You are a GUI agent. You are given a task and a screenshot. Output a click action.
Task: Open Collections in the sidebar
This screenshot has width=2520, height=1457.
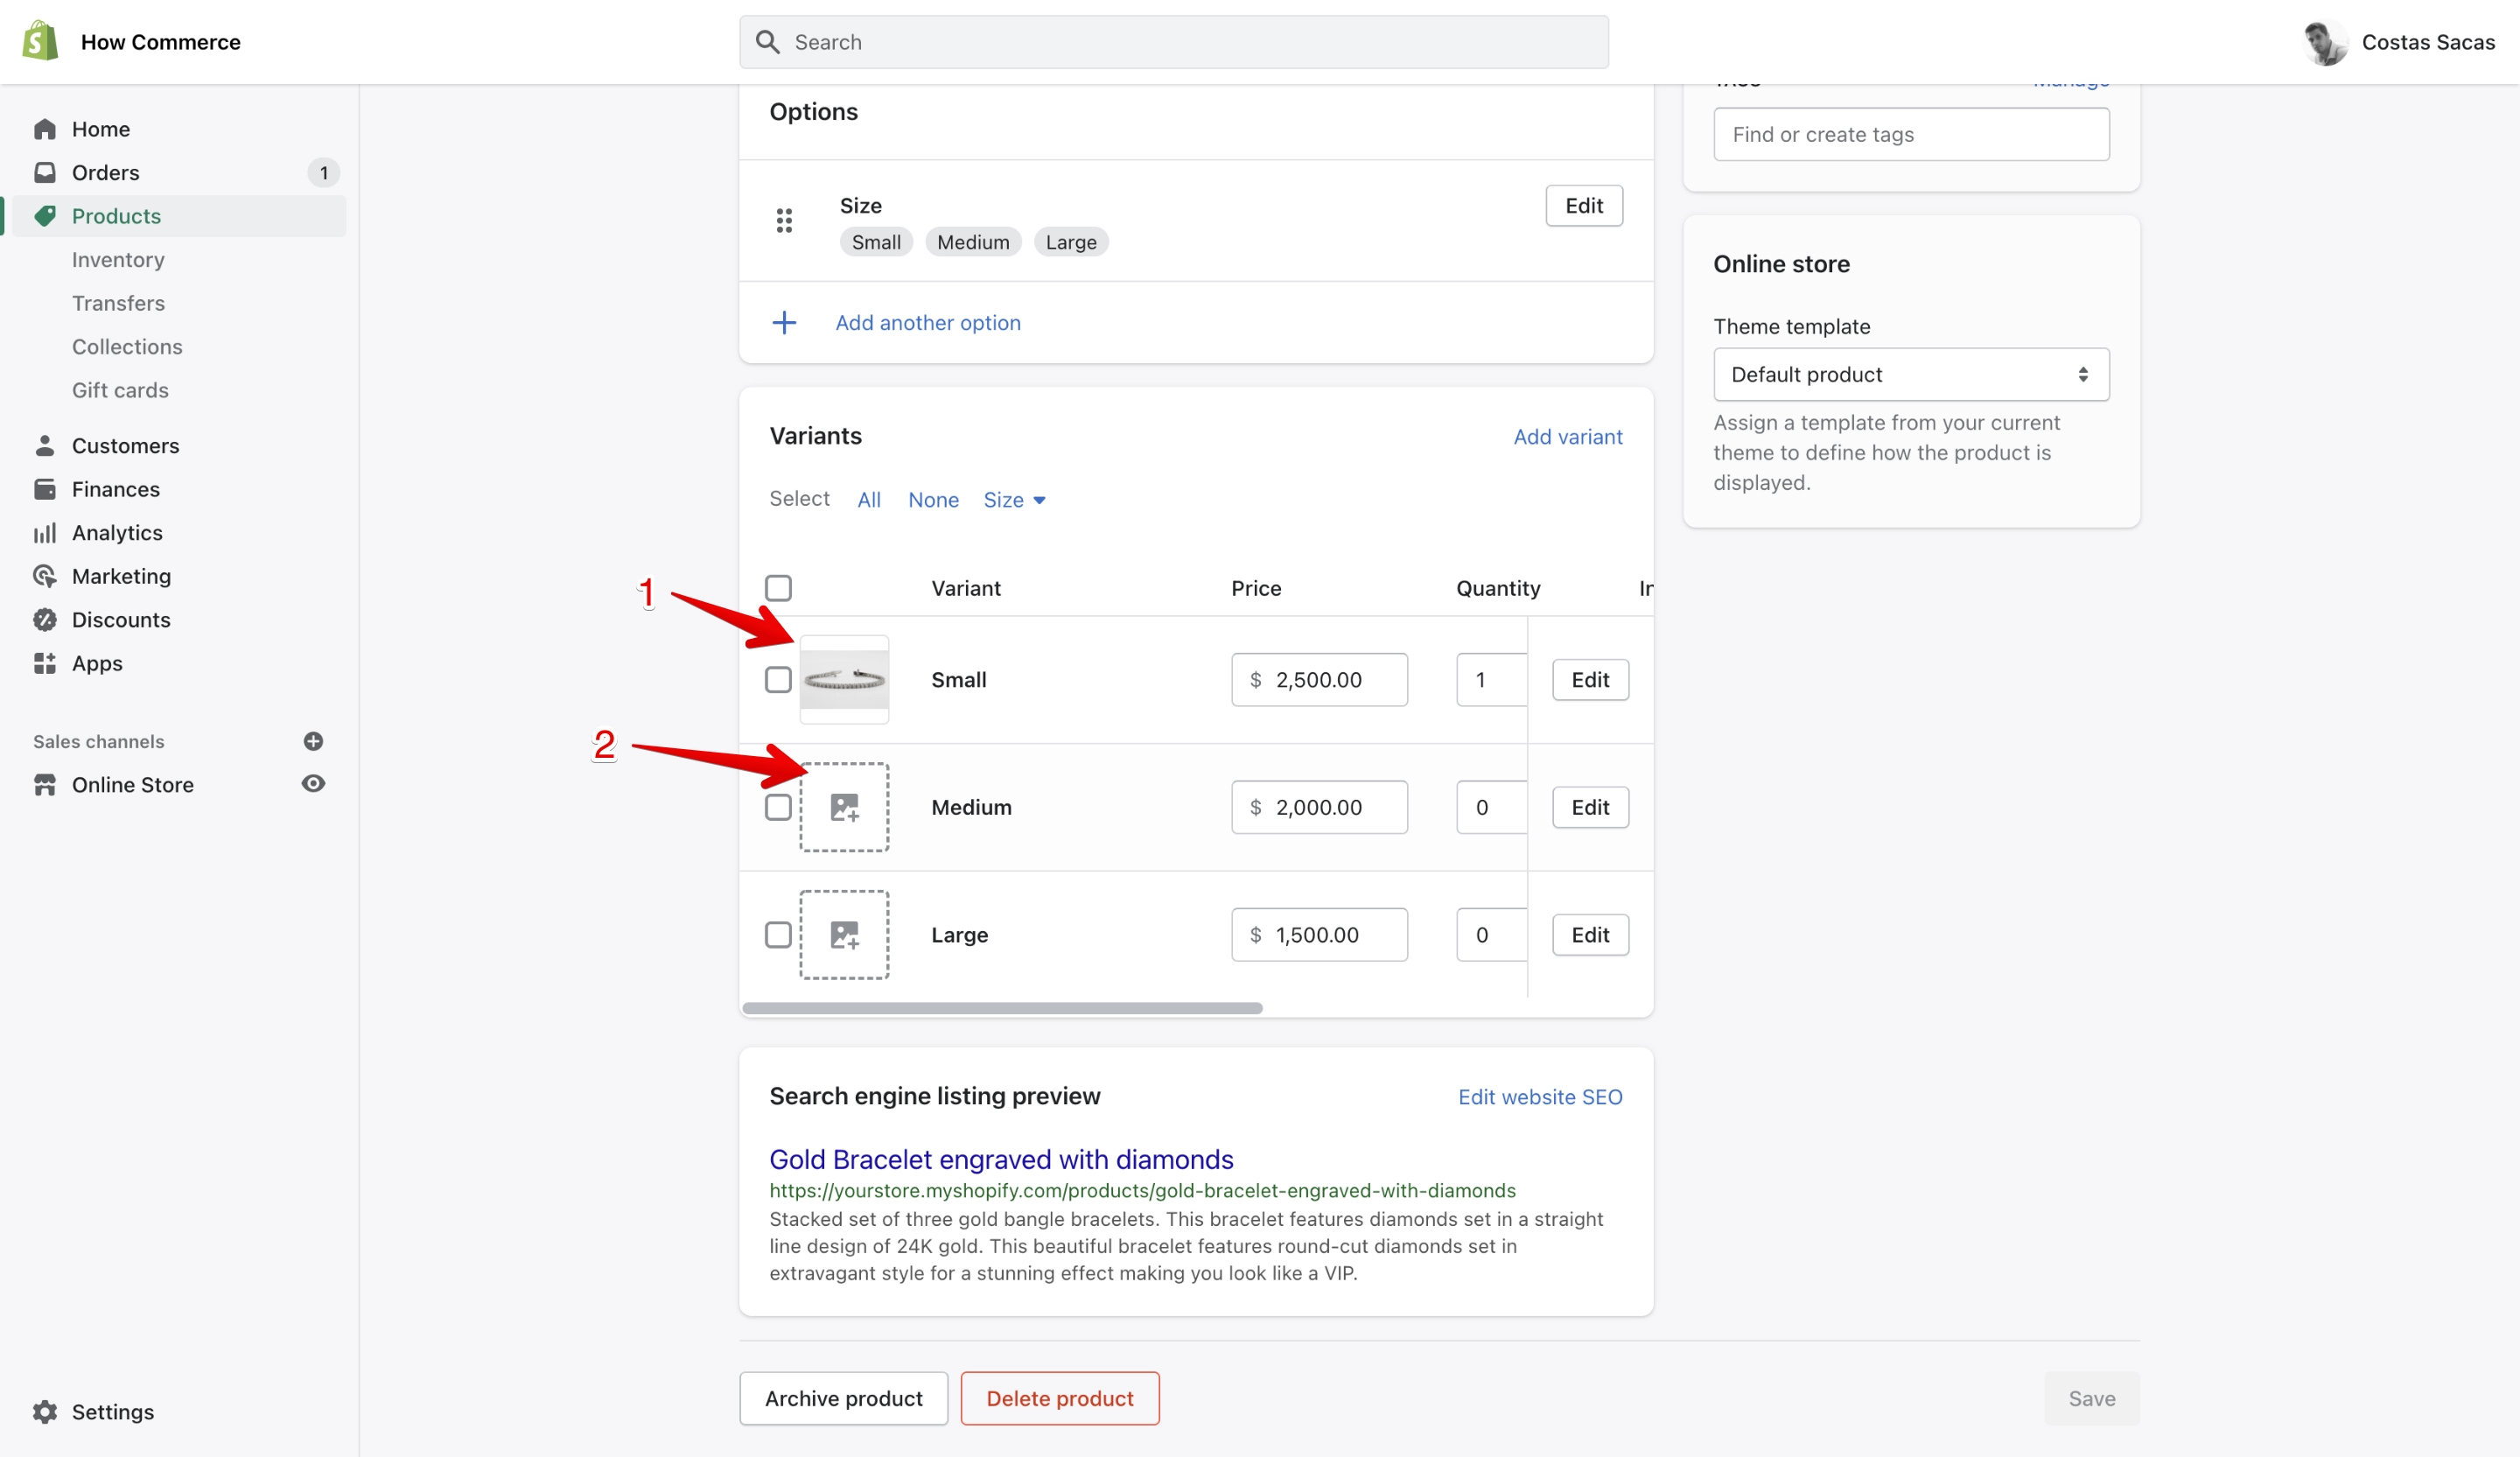(127, 347)
